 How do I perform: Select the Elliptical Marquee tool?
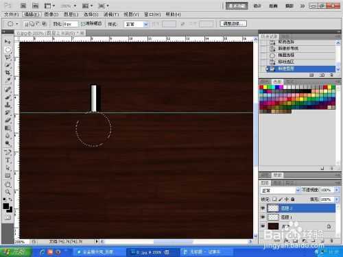pos(8,49)
